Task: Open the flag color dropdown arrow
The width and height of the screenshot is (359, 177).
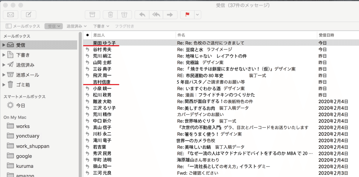Action: pyautogui.click(x=198, y=14)
